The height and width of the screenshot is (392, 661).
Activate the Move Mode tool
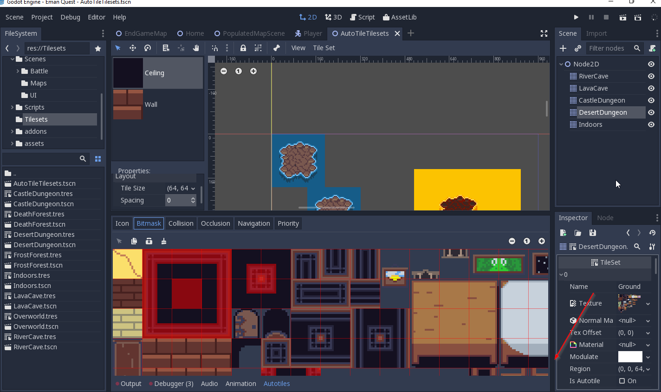(133, 48)
